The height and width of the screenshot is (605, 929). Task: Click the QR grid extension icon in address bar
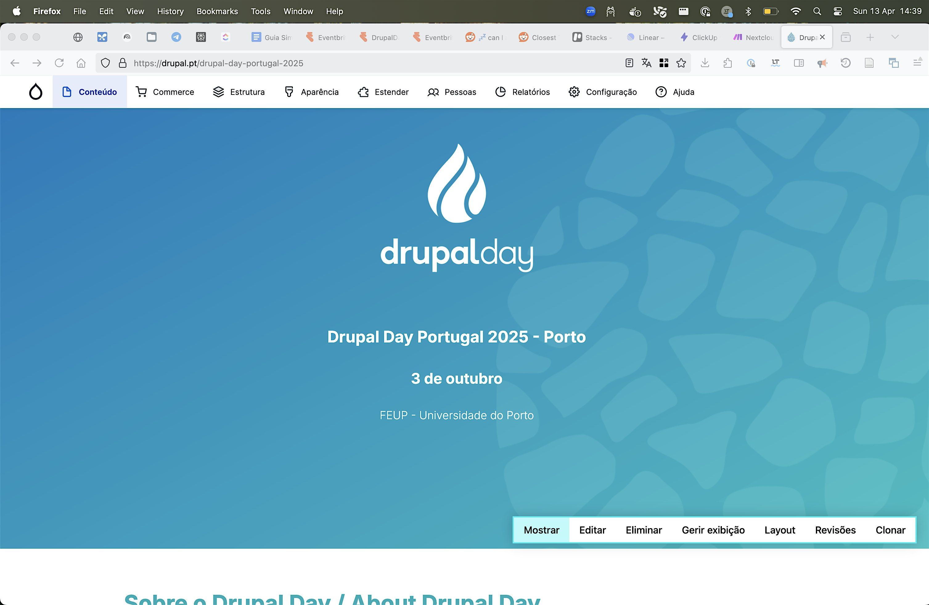click(664, 63)
